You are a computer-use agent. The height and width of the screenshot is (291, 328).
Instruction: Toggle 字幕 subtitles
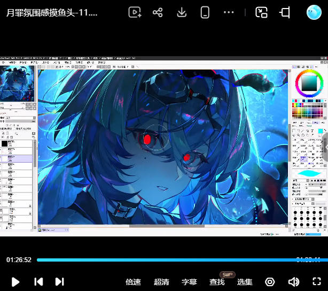coord(189,282)
